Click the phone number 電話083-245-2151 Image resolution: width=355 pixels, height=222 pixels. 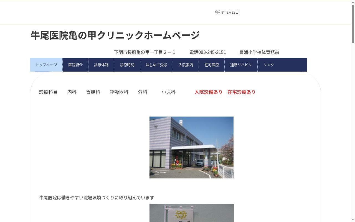tap(208, 52)
